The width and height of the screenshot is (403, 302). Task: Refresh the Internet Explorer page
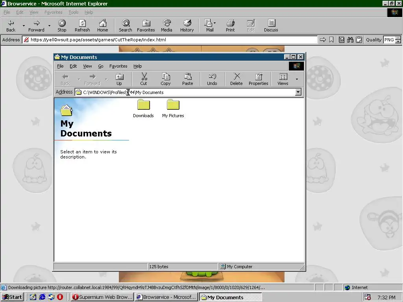pyautogui.click(x=82, y=26)
